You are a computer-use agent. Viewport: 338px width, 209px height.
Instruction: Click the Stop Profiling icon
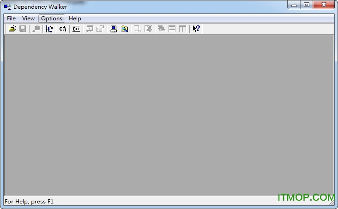[x=148, y=29]
